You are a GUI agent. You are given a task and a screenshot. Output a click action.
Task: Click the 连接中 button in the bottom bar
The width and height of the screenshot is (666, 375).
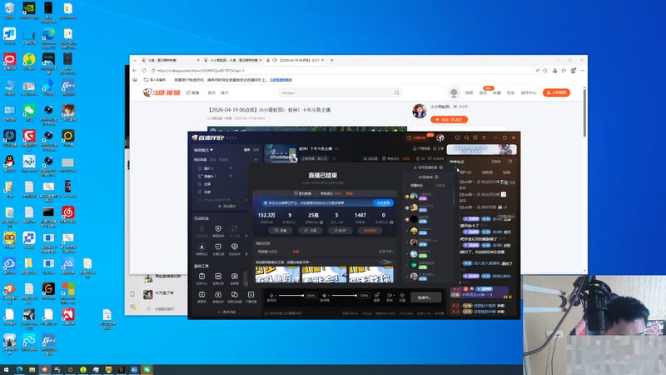[425, 297]
